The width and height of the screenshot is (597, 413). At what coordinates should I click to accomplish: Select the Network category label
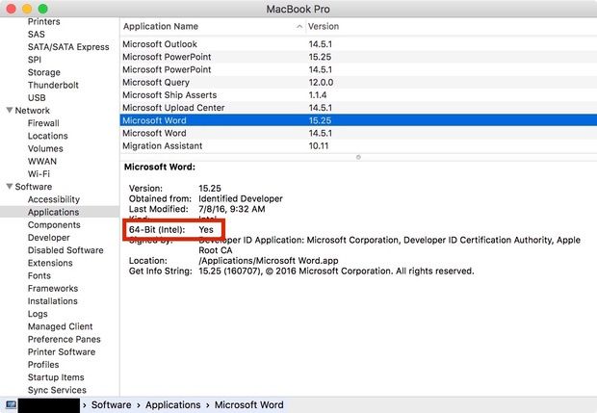[x=33, y=111]
